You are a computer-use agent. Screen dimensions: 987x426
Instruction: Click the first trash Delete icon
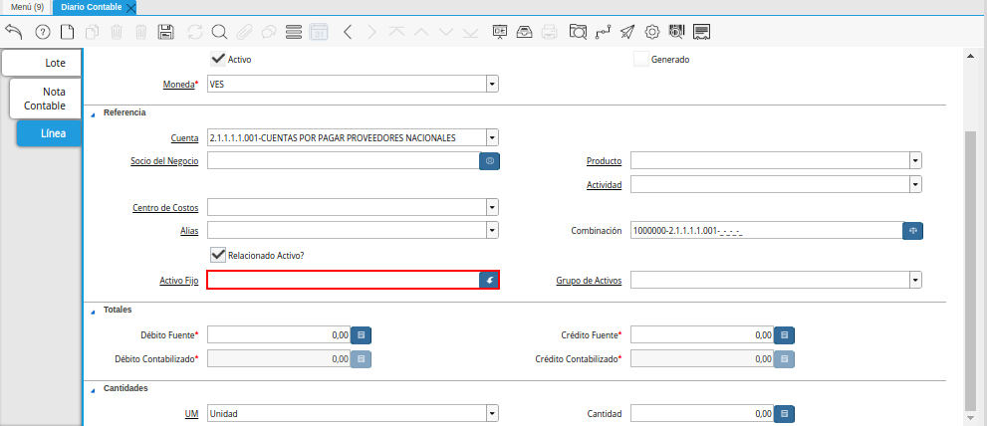click(118, 32)
